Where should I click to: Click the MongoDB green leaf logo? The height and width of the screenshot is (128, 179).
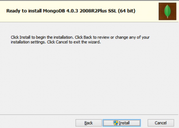point(168,11)
